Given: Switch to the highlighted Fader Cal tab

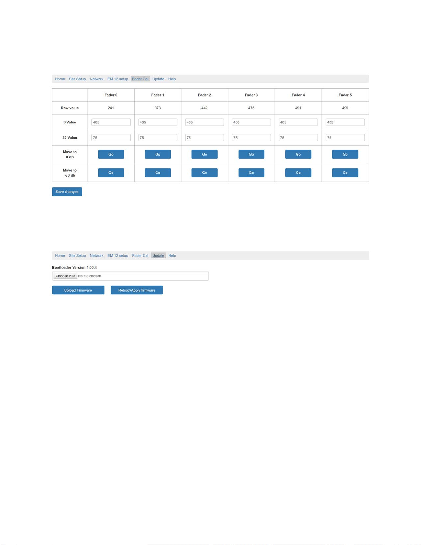Looking at the screenshot, I should coord(140,79).
